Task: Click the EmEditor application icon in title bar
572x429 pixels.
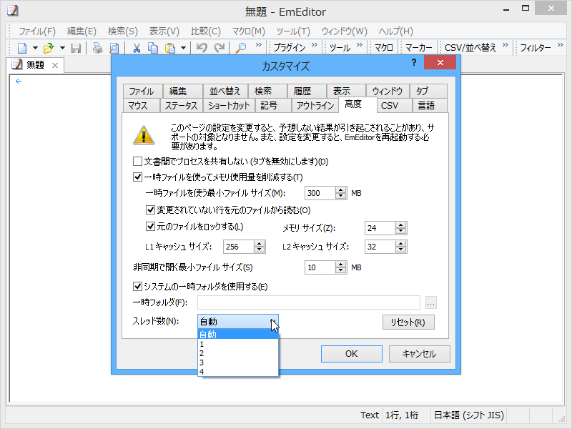Action: 12,10
